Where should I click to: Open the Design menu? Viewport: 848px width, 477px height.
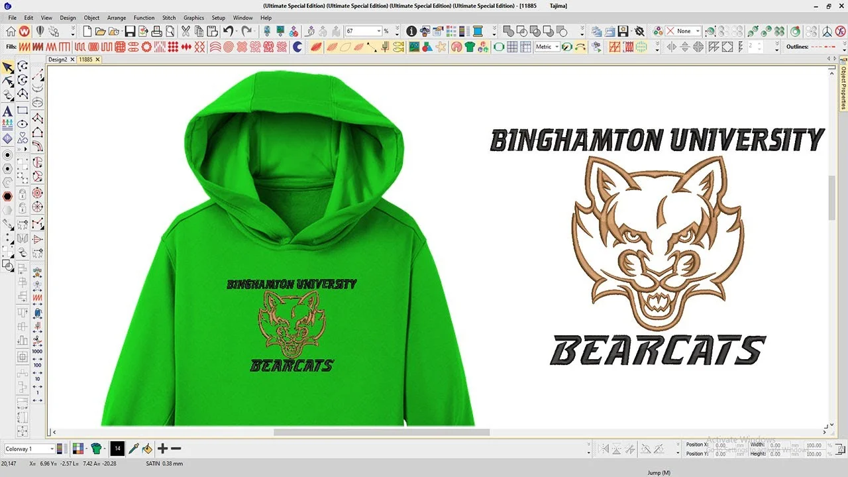pyautogui.click(x=68, y=18)
